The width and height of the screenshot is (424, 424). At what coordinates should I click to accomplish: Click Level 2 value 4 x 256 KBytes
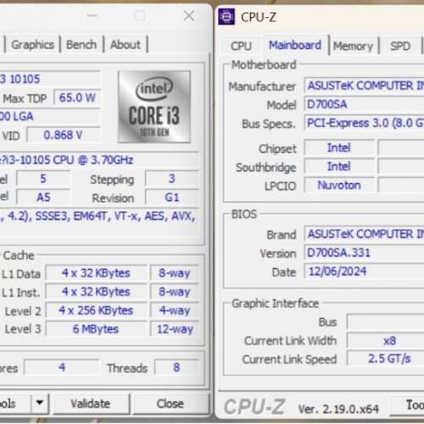pos(96,310)
